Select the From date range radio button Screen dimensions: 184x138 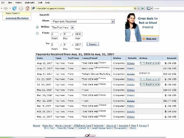[37, 33]
